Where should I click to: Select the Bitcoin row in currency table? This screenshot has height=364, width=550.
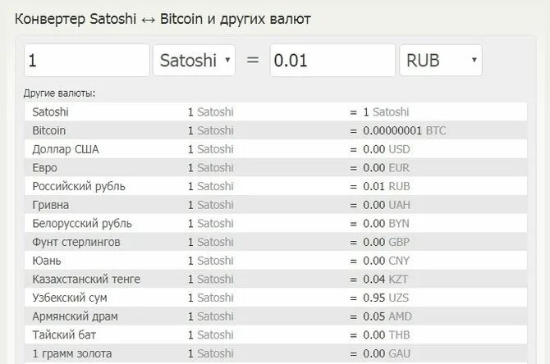[x=276, y=130]
